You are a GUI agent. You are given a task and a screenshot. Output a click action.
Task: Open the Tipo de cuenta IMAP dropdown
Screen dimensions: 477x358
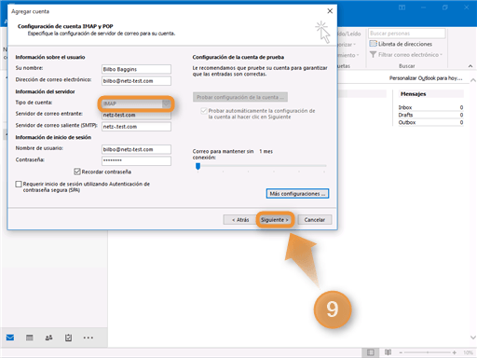136,103
